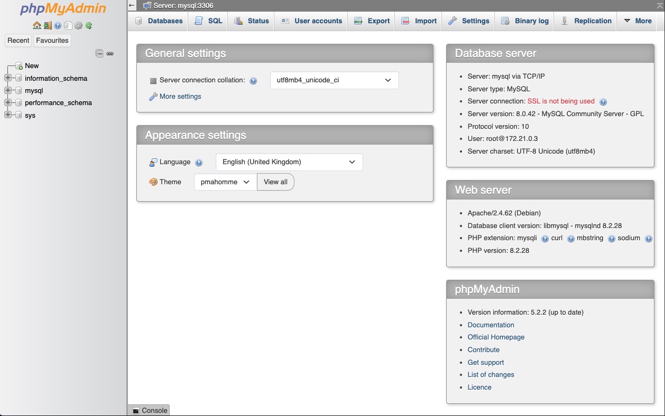665x416 pixels.
Task: Expand the information_schema database node
Action: click(x=8, y=78)
